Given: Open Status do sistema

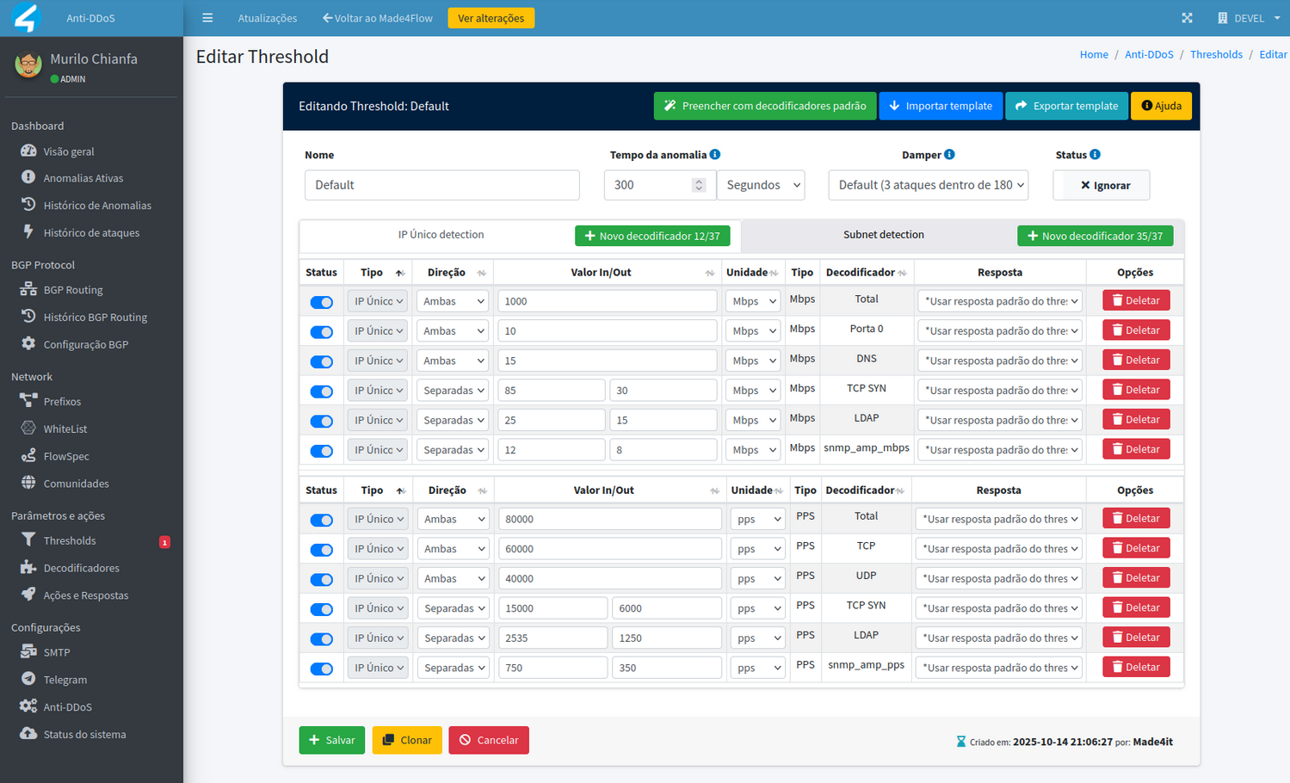Looking at the screenshot, I should (86, 734).
